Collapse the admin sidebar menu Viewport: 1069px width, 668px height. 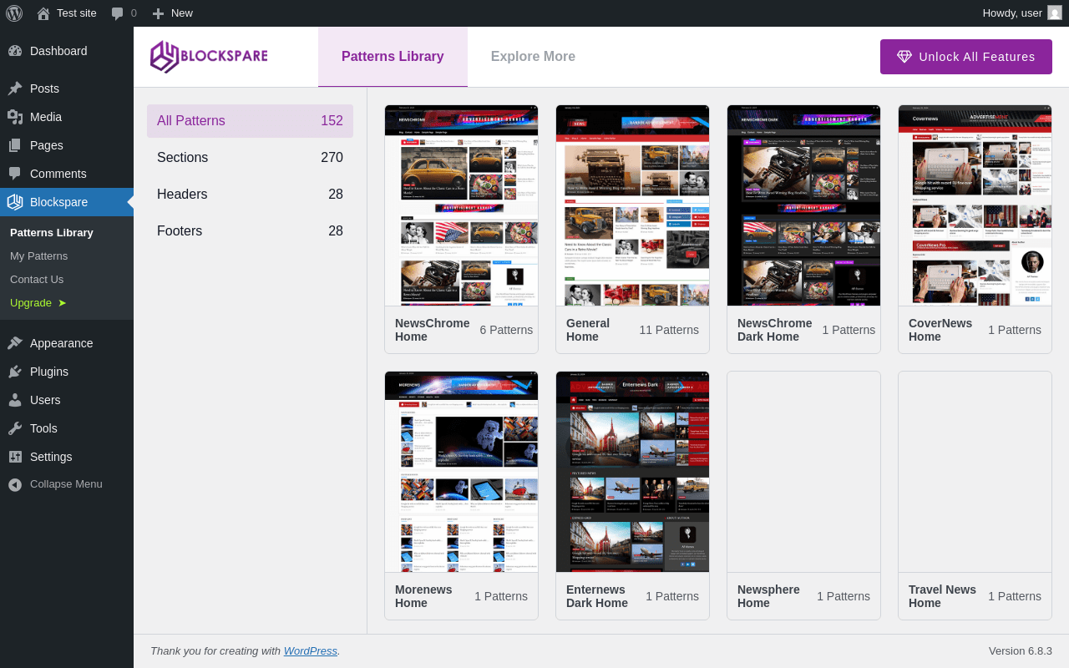[66, 484]
